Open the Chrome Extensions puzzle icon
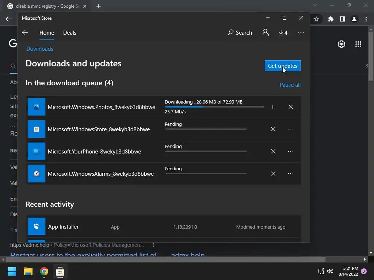Viewport: 374px width, 280px height. pos(331,19)
